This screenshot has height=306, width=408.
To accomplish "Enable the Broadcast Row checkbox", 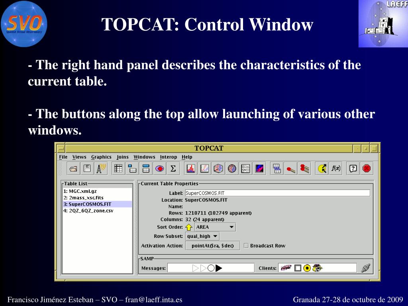I will coord(246,245).
